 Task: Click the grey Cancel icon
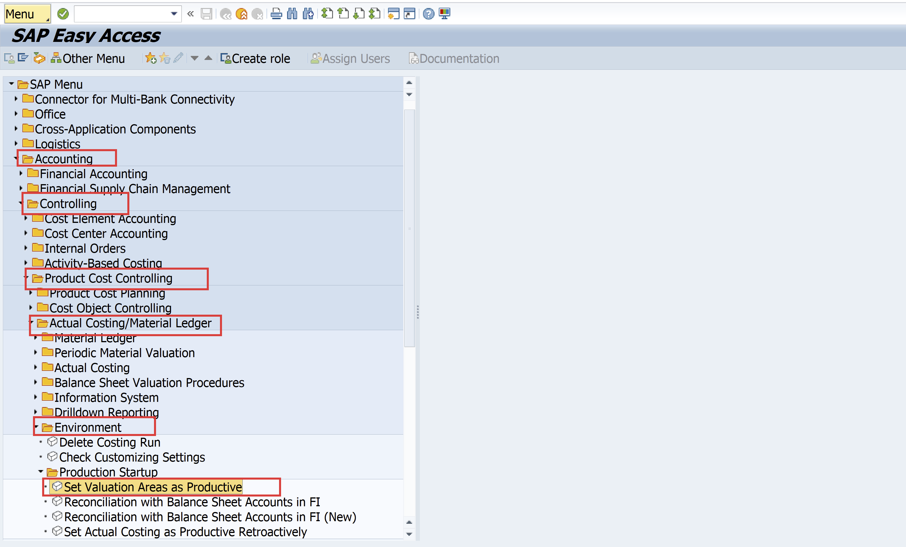pyautogui.click(x=258, y=14)
